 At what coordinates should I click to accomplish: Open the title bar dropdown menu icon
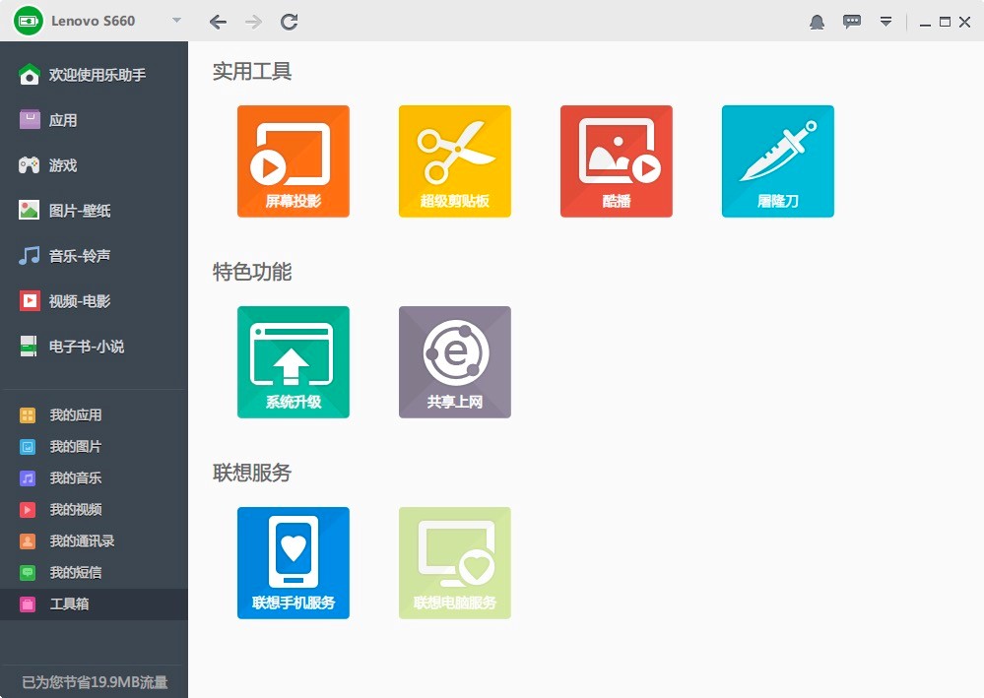(886, 22)
